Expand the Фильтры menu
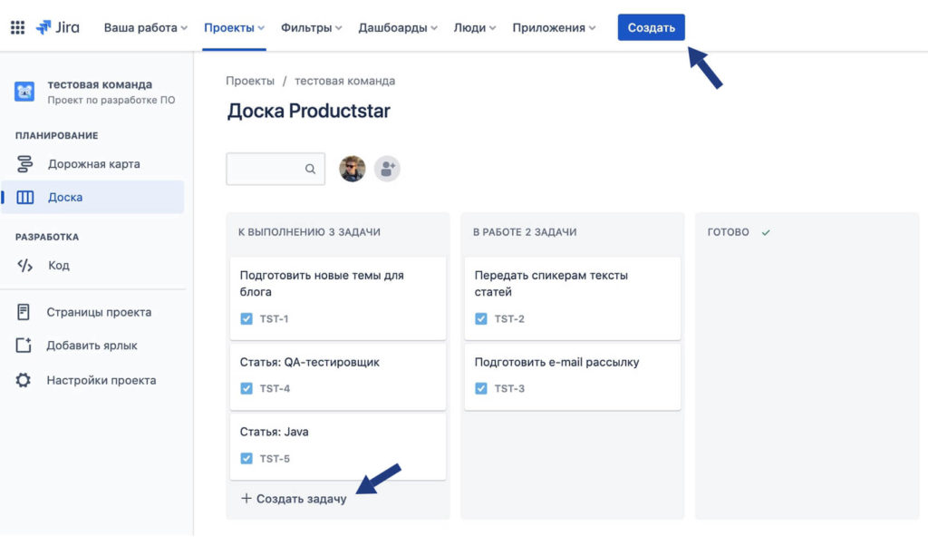The image size is (928, 546). tap(312, 28)
